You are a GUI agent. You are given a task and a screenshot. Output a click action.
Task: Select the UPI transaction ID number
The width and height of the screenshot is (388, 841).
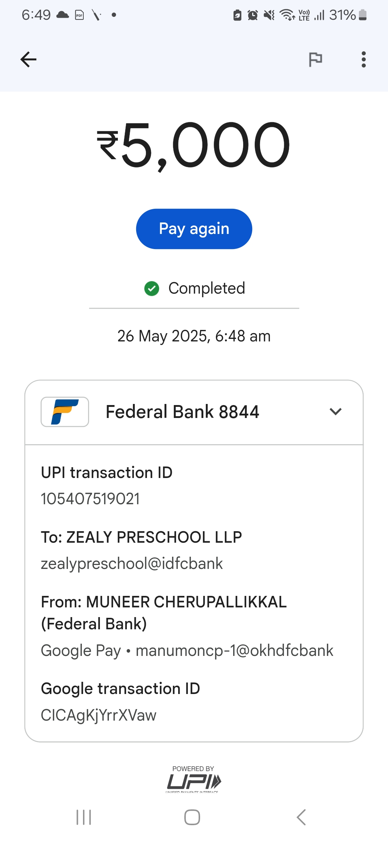point(90,499)
